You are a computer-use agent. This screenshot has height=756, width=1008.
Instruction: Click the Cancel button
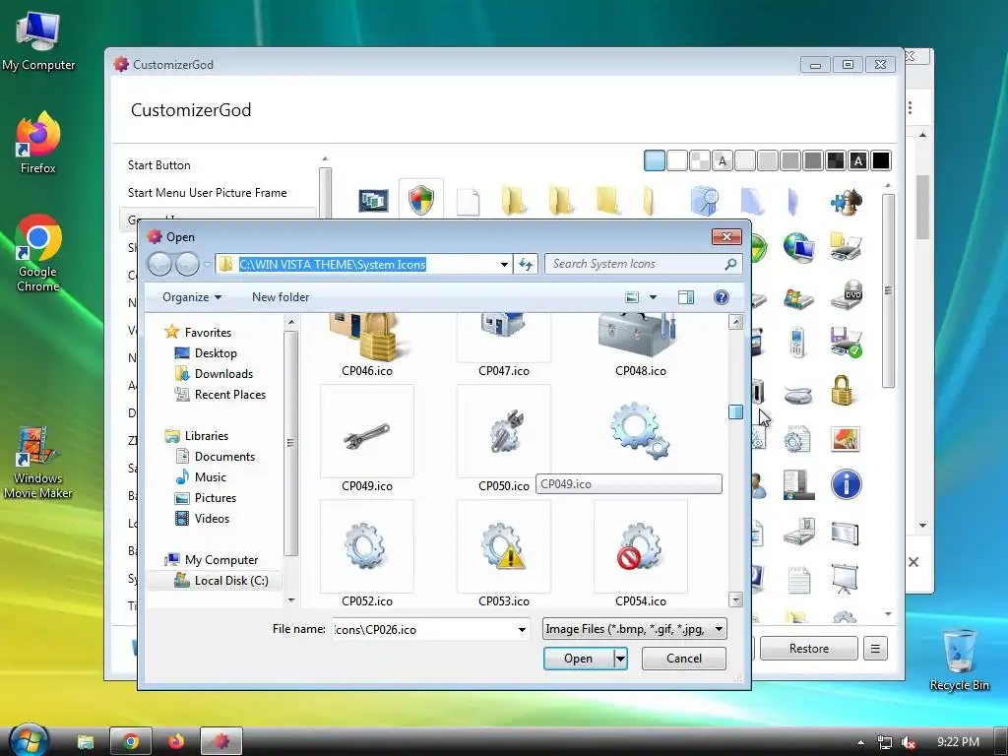pos(684,659)
